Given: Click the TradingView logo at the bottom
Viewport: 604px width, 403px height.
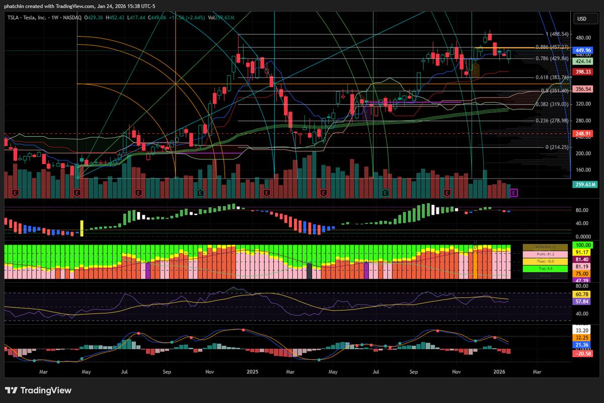Looking at the screenshot, I should (x=38, y=390).
